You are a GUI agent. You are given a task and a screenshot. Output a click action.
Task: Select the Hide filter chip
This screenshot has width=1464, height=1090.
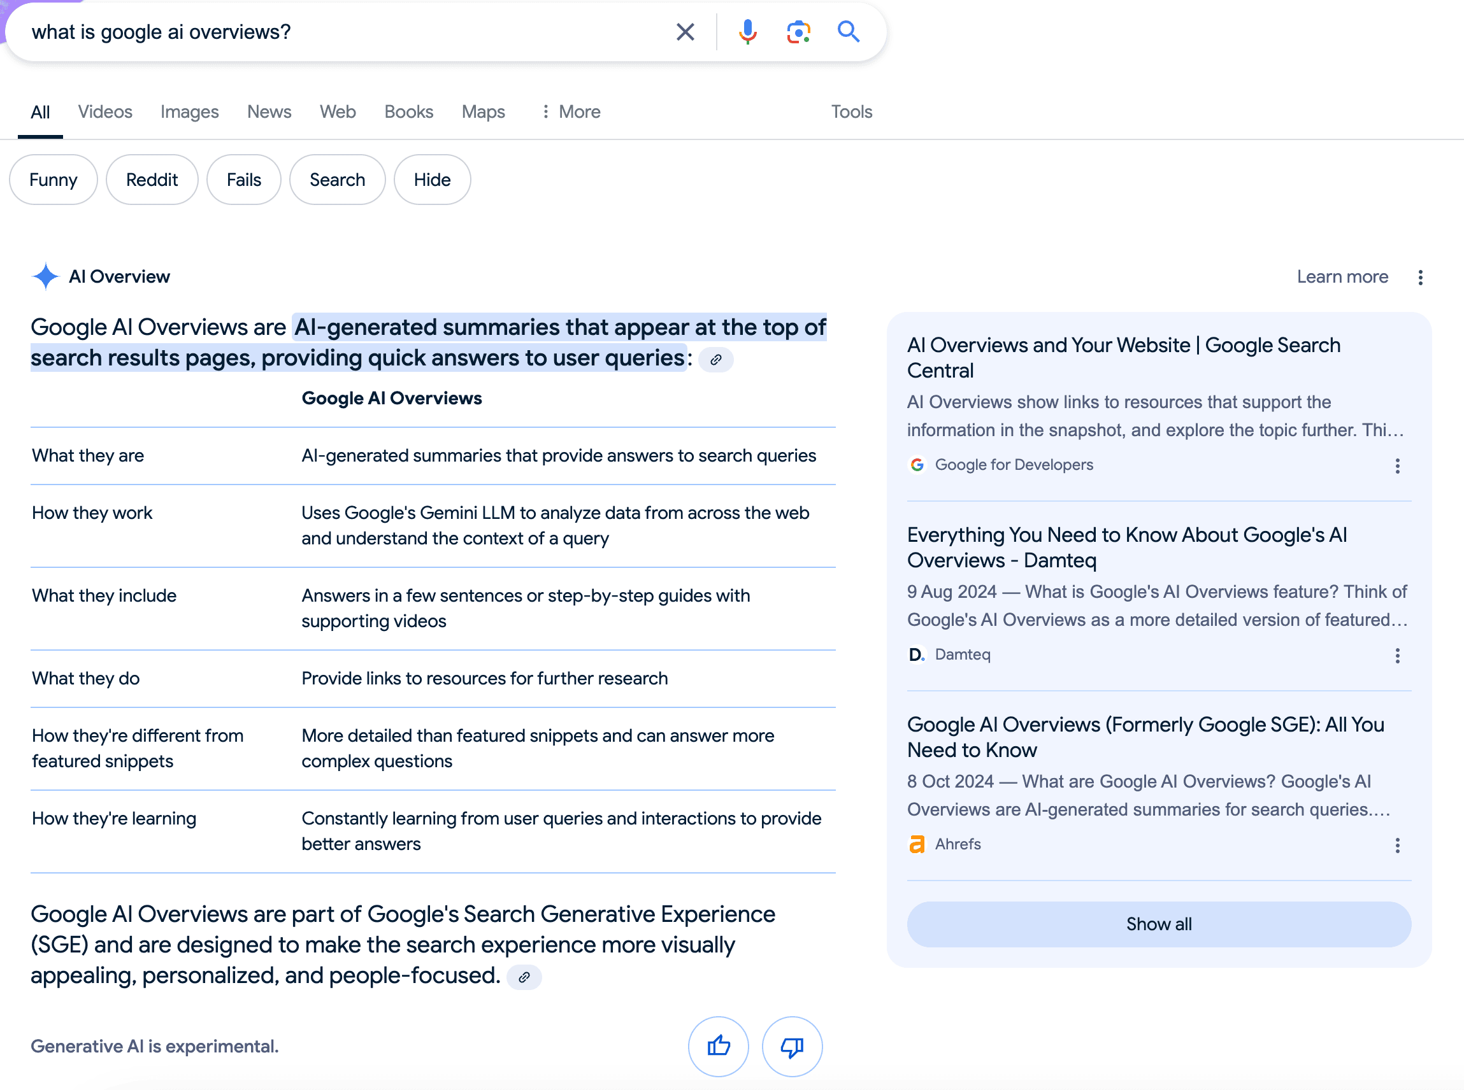pos(433,180)
